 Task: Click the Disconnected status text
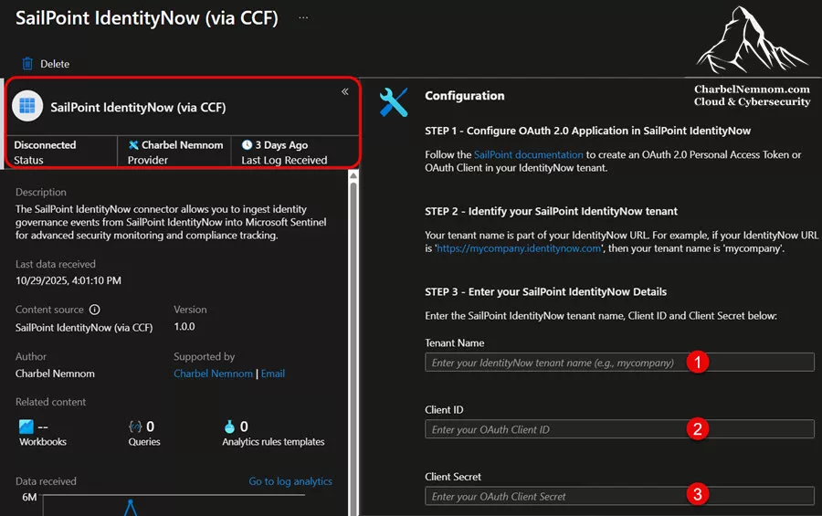45,144
